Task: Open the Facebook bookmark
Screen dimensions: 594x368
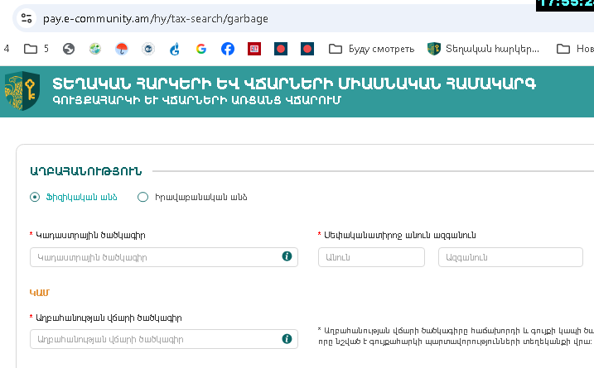Action: point(228,49)
